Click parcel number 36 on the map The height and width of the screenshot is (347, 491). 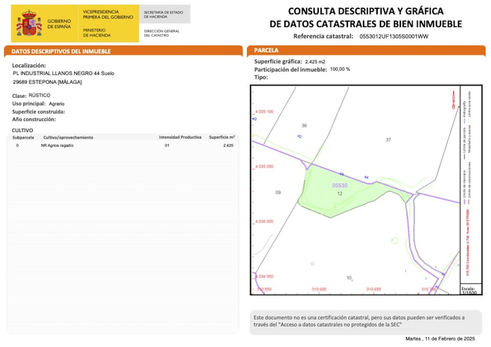click(x=304, y=125)
